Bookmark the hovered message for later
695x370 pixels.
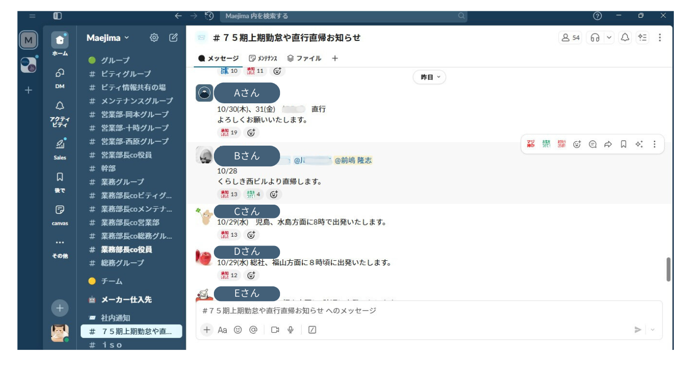[624, 144]
